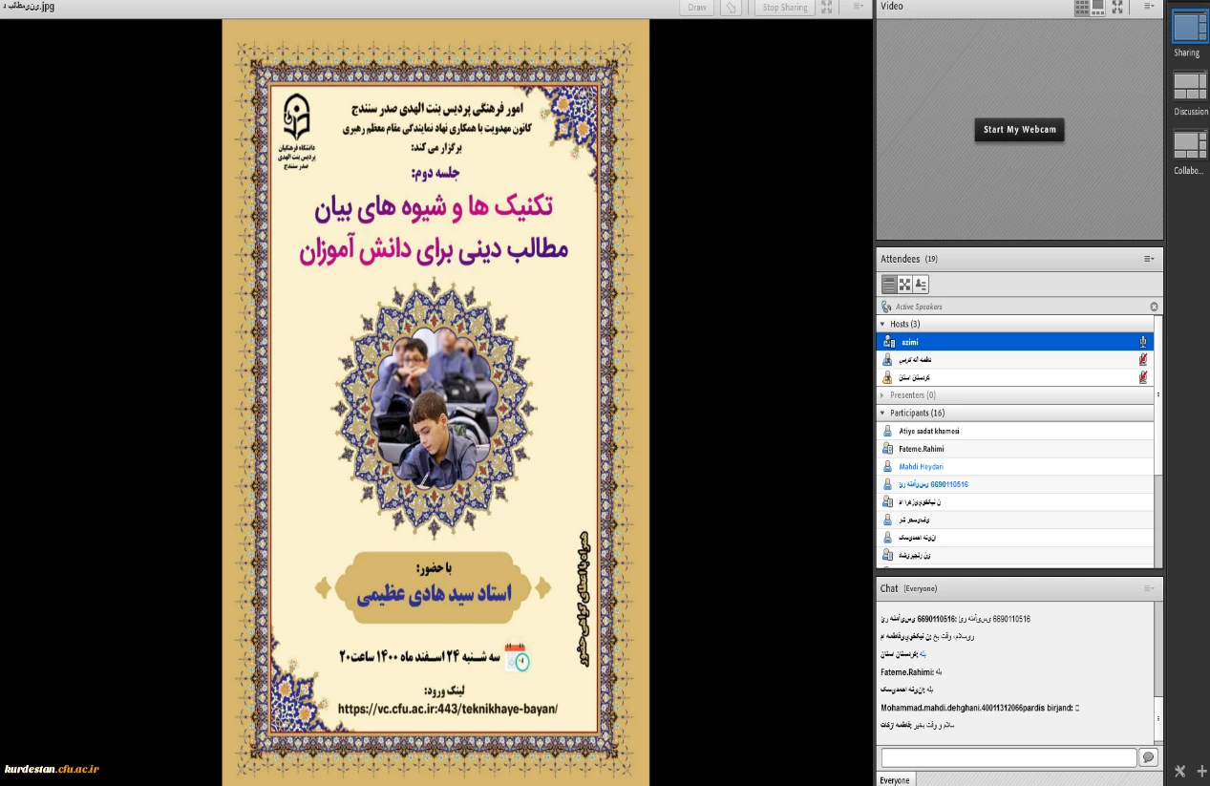Select the Sharing layout

coord(1190,28)
